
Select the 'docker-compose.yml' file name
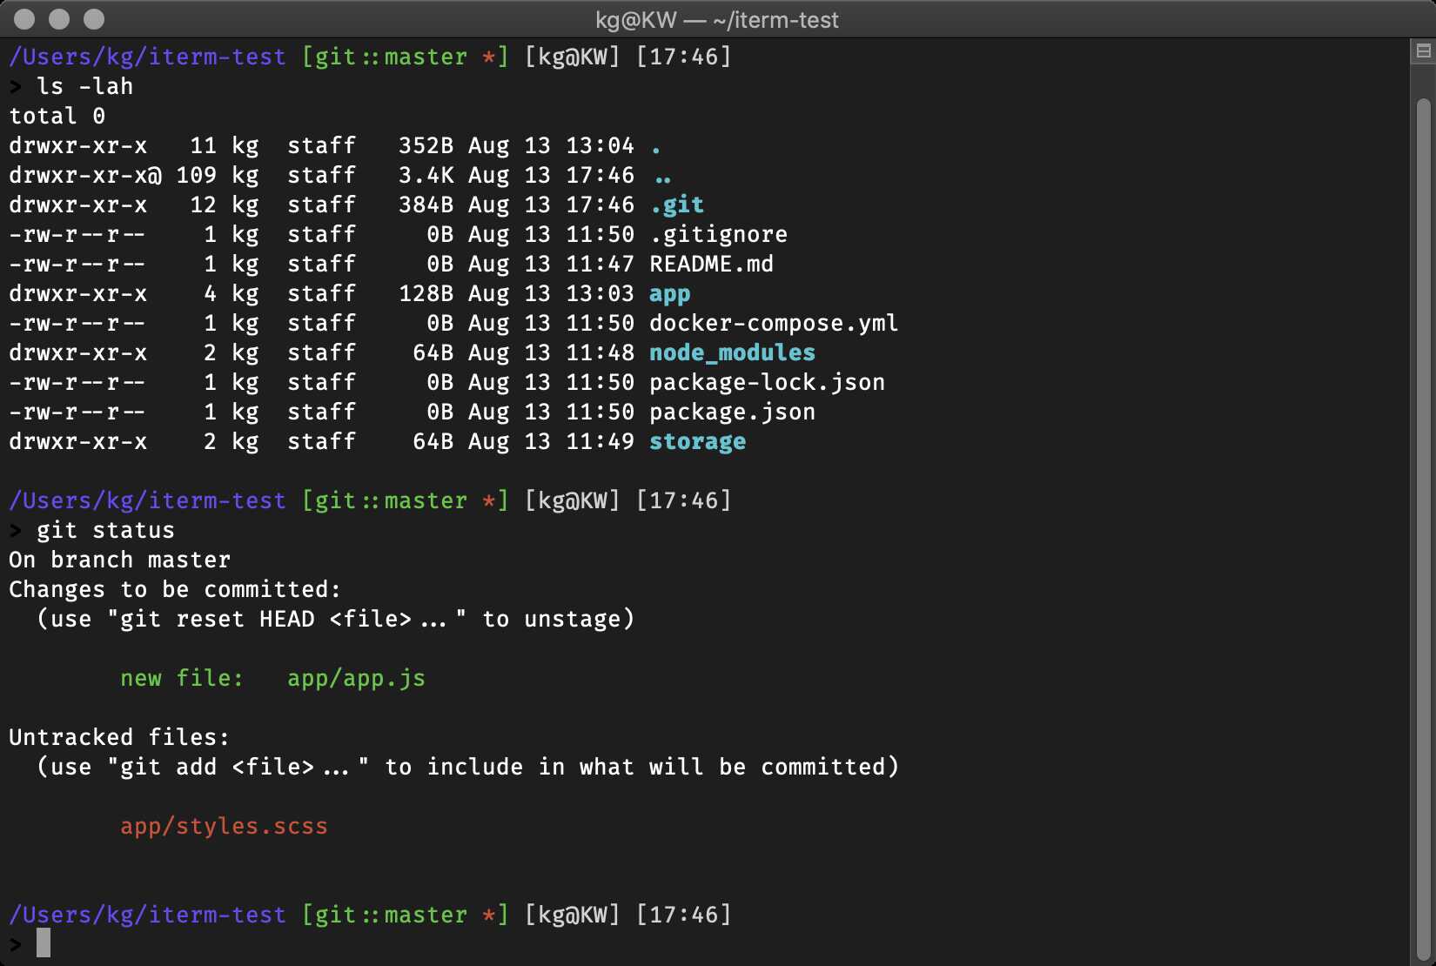[x=774, y=323]
